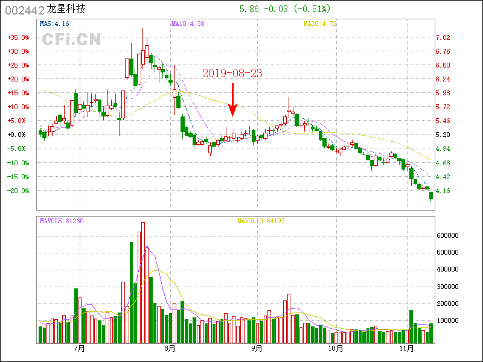Click the stock code 002442
Viewport: 483px width, 362px height.
click(x=24, y=10)
